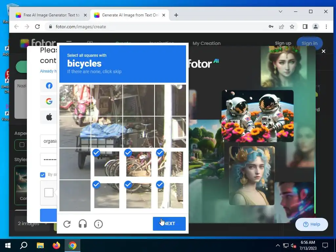Open Windows taskbar search
Image resolution: width=336 pixels, height=252 pixels.
point(24,245)
